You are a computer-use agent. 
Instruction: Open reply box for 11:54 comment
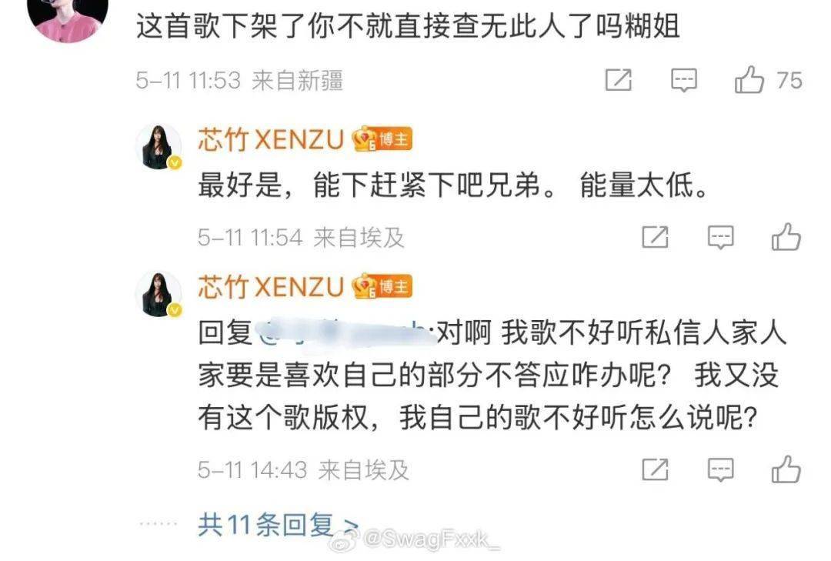[721, 237]
